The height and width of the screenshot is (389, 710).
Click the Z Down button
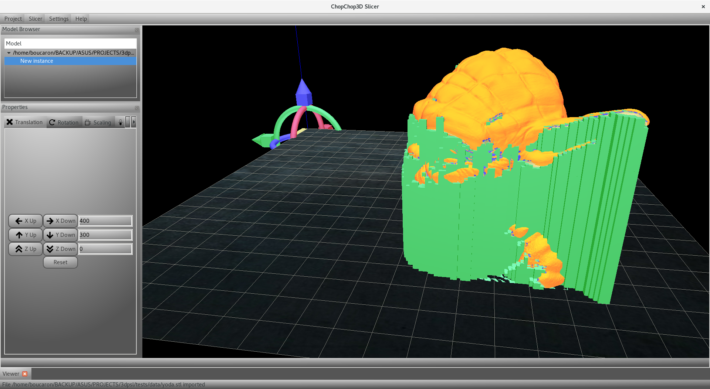click(x=61, y=249)
